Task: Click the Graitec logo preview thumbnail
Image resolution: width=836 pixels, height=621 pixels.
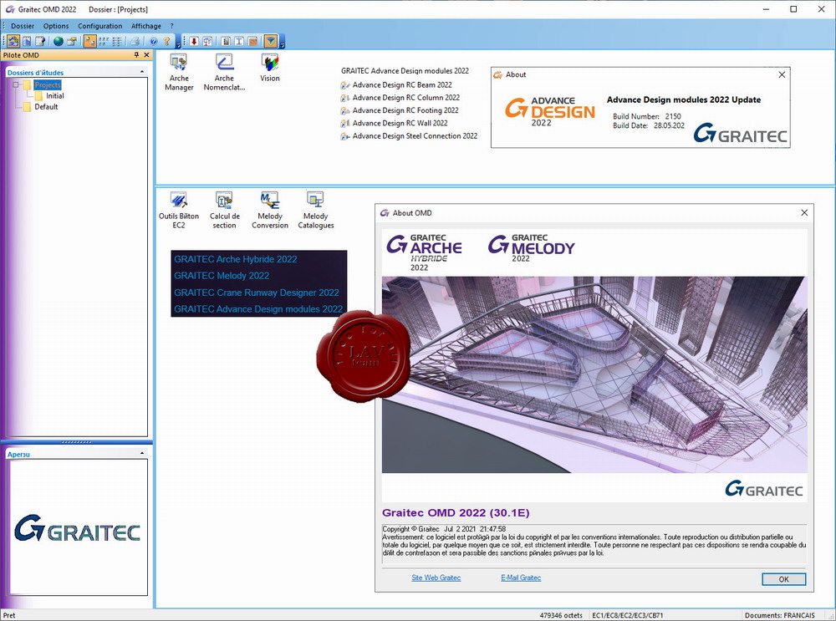Action: 77,527
